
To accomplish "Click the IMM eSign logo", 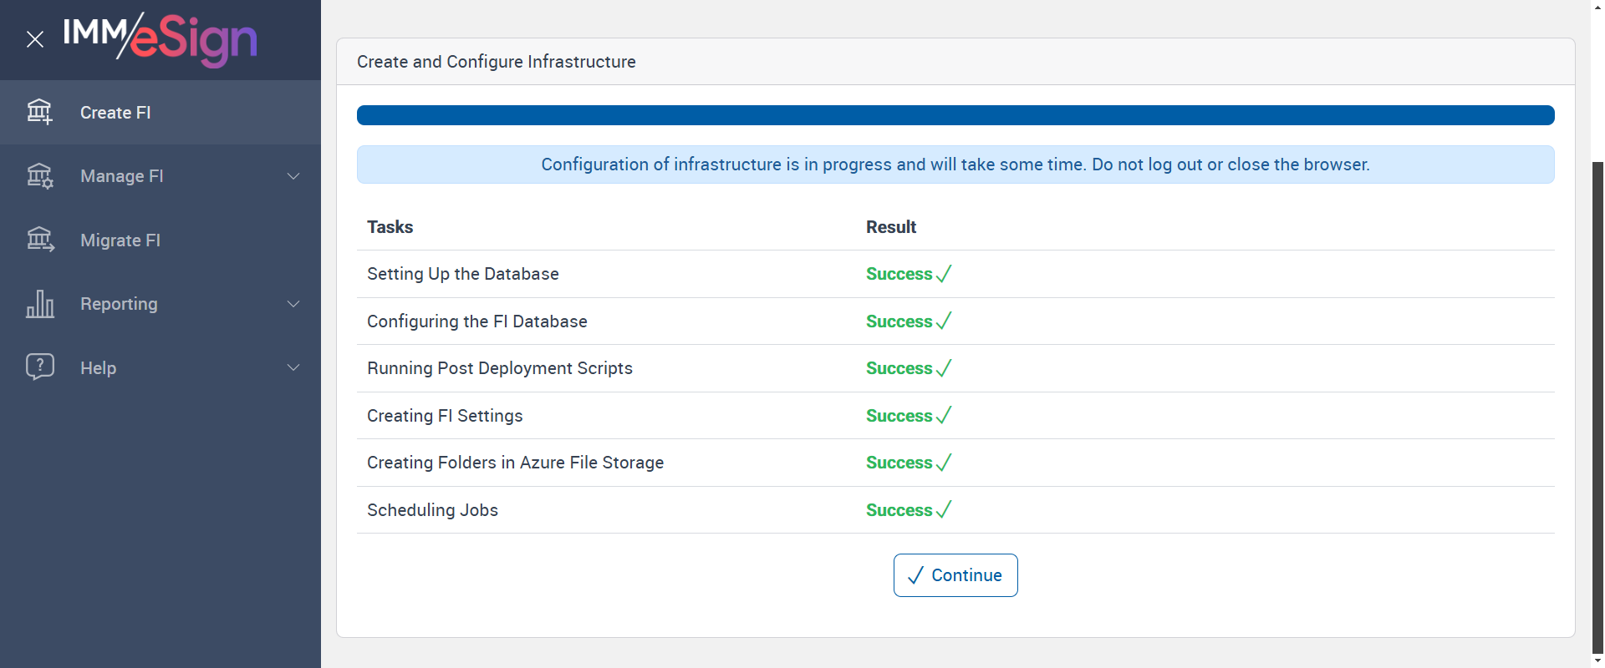I will [x=160, y=39].
